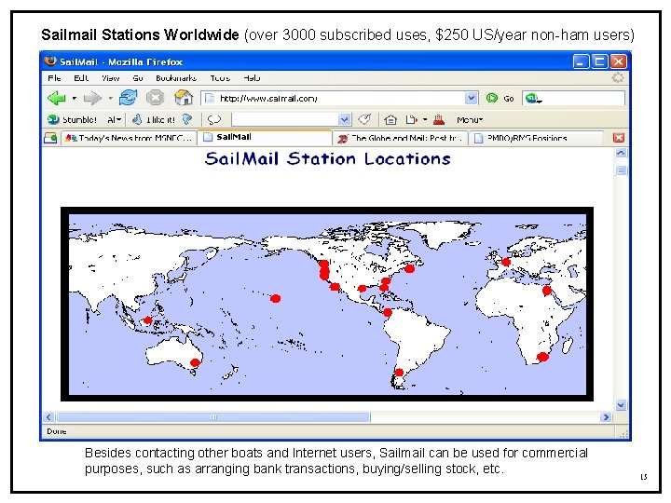
Task: Click the Brunei station red dot in Southeast Asia
Action: (147, 319)
